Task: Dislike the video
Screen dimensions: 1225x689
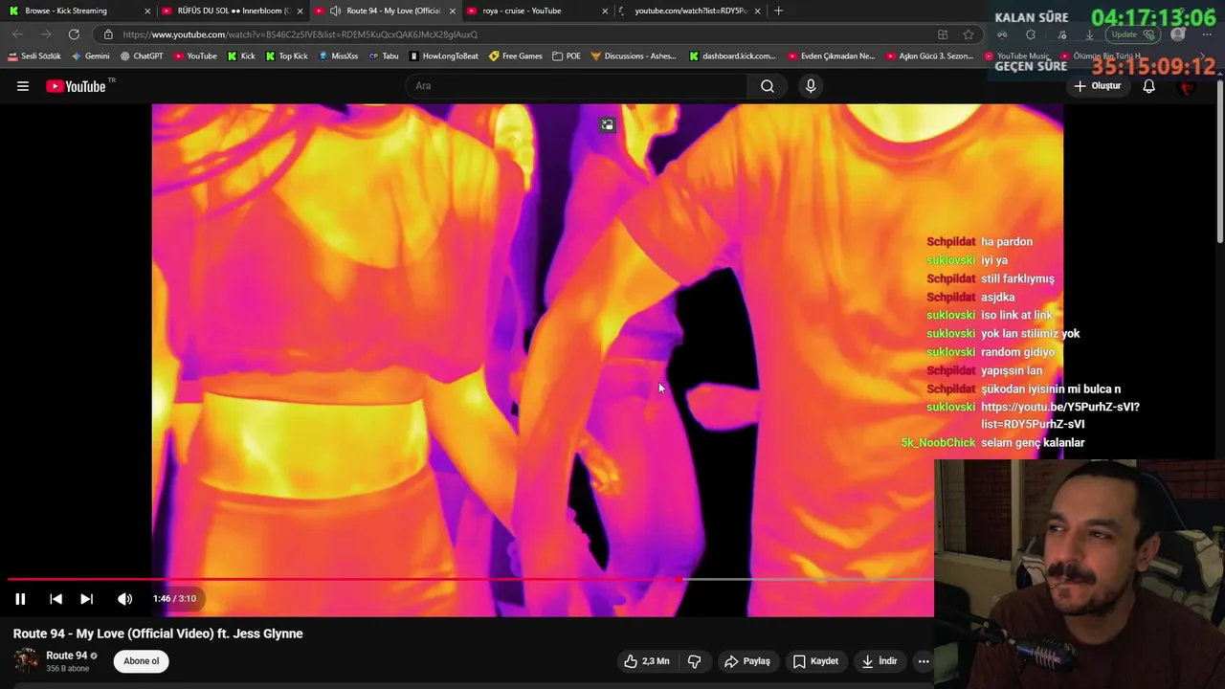Action: point(694,661)
